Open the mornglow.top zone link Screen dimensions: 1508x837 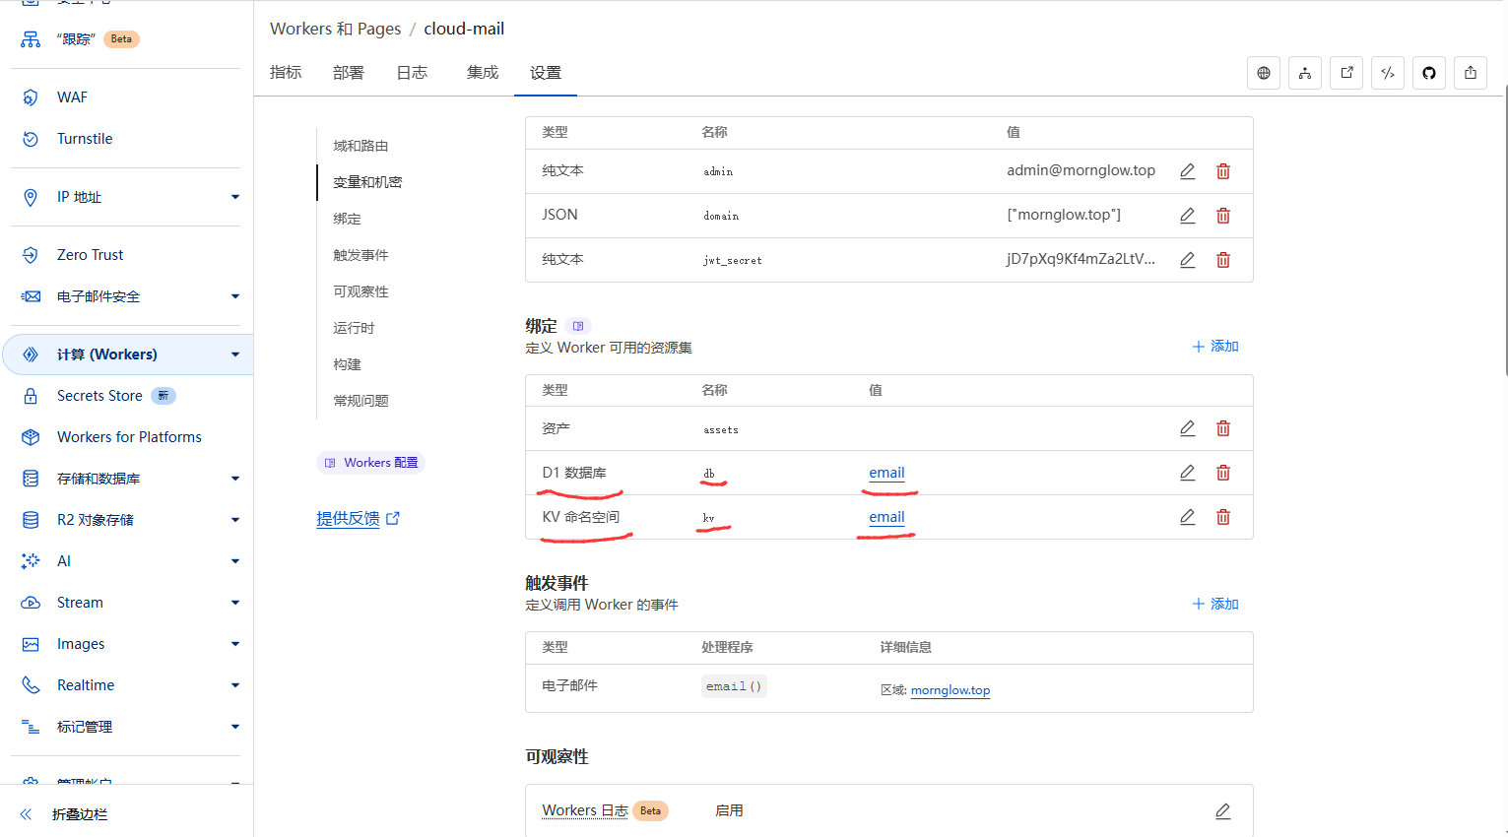(951, 690)
